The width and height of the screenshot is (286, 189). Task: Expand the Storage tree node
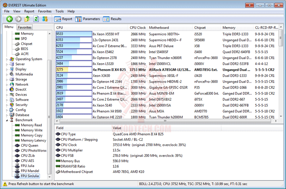[x=7, y=80]
